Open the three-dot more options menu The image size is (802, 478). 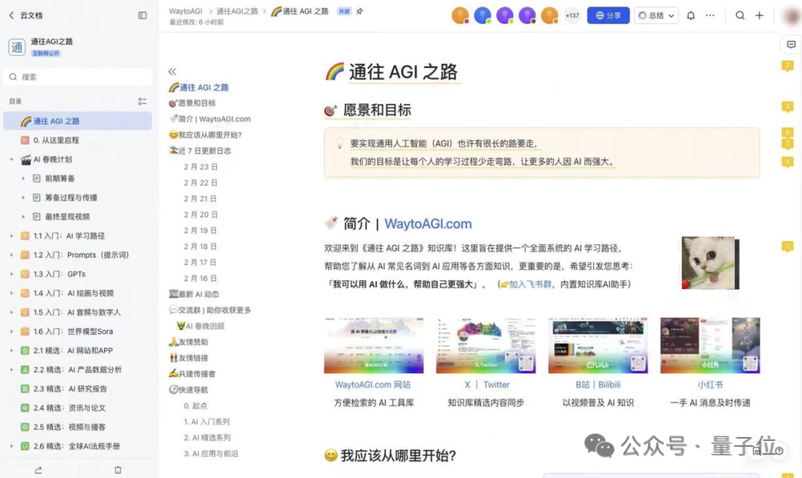coord(710,16)
